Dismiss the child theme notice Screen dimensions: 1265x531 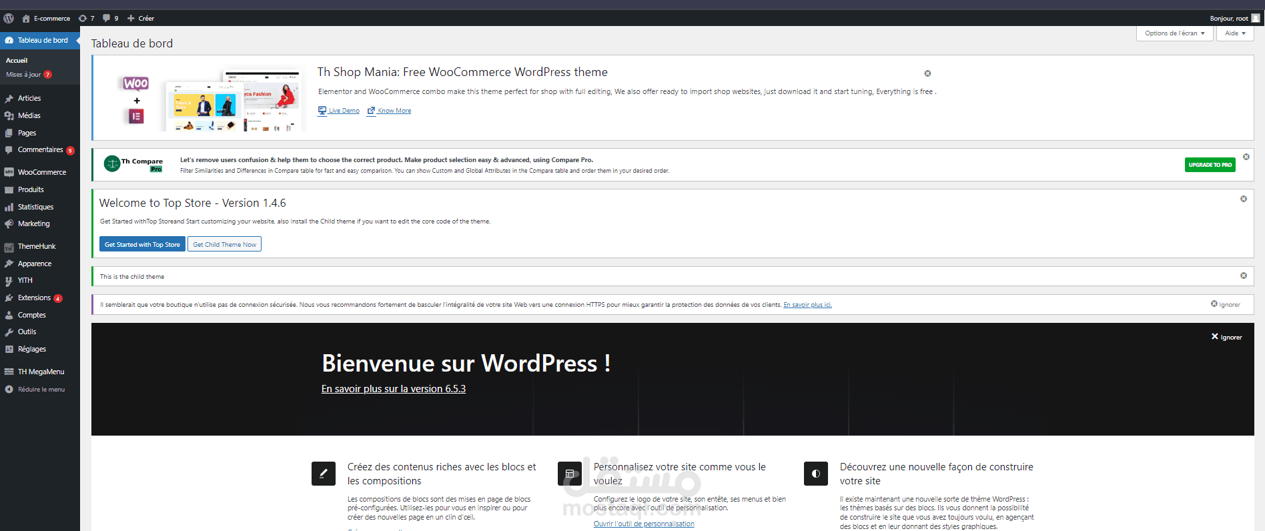coord(1244,276)
